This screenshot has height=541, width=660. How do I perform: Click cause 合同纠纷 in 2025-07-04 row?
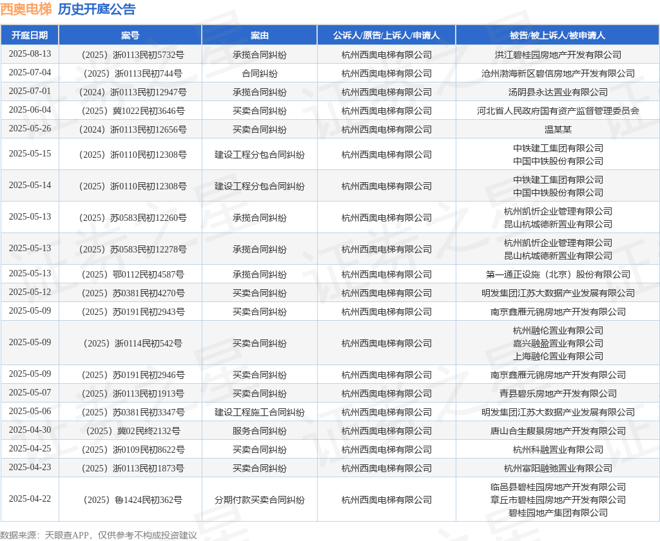[x=259, y=73]
